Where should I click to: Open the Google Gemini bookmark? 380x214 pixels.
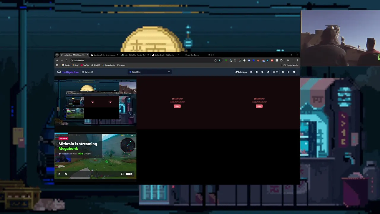pyautogui.click(x=108, y=65)
